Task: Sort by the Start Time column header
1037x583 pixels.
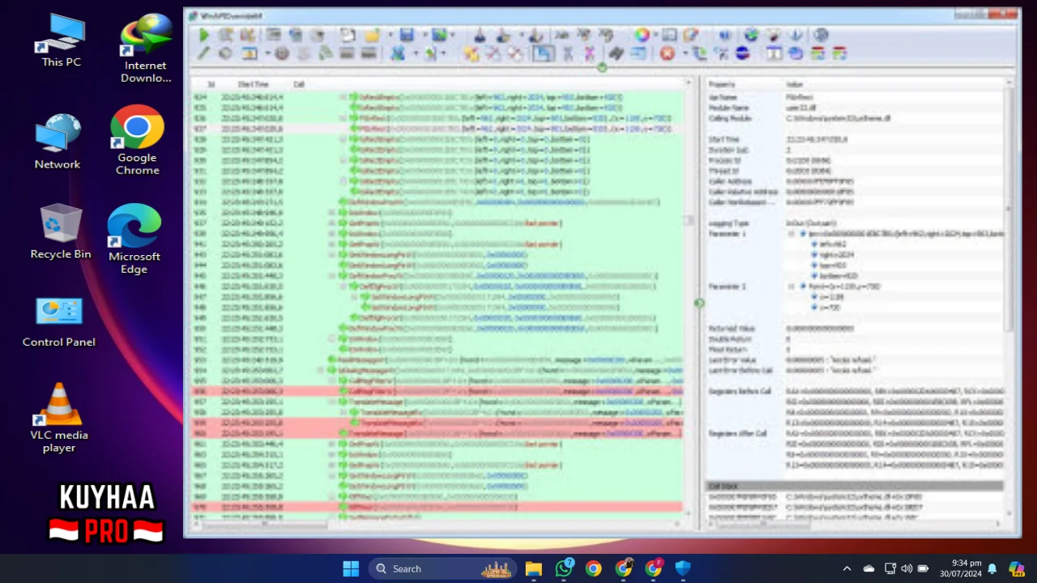Action: [x=253, y=84]
